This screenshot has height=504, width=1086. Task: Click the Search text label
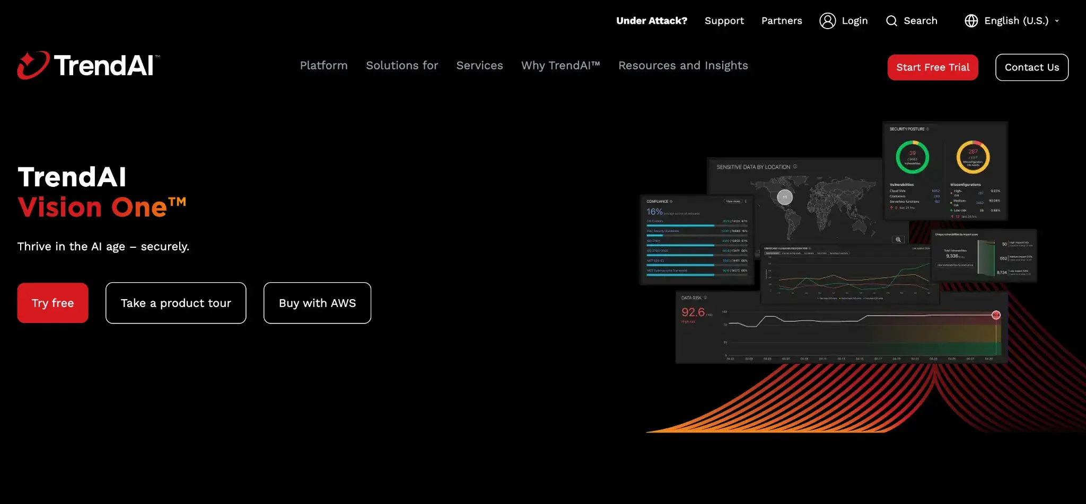tap(920, 21)
